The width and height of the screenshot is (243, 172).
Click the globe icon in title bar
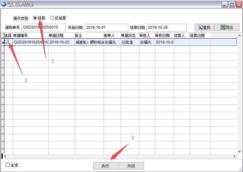[4, 4]
